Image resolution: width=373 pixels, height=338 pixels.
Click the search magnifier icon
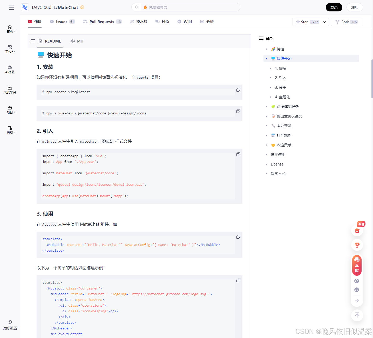pyautogui.click(x=137, y=7)
